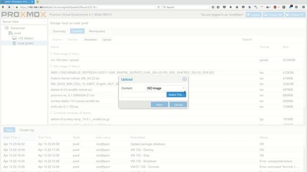
Task: Click the browser Search box
Action: [x=186, y=7]
